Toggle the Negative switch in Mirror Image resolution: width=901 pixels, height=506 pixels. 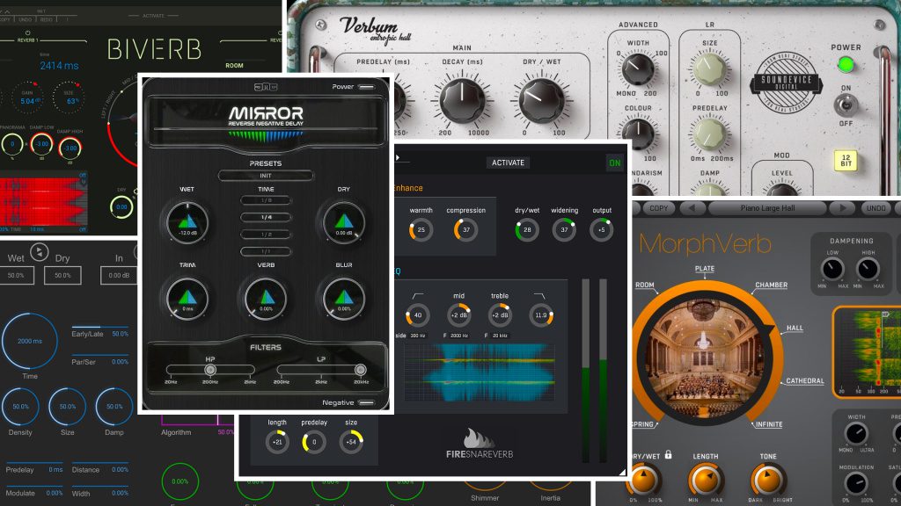click(x=366, y=402)
